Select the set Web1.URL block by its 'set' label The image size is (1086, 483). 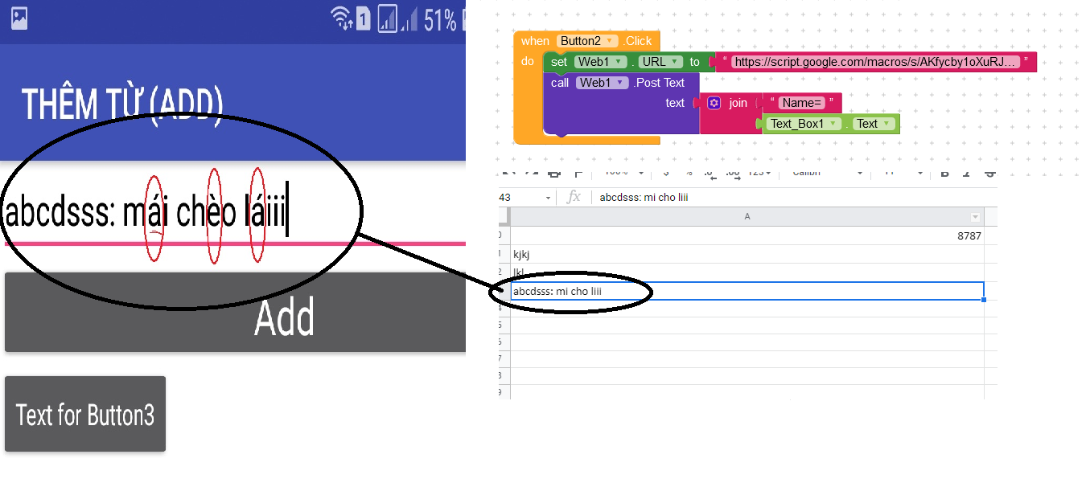coord(559,62)
